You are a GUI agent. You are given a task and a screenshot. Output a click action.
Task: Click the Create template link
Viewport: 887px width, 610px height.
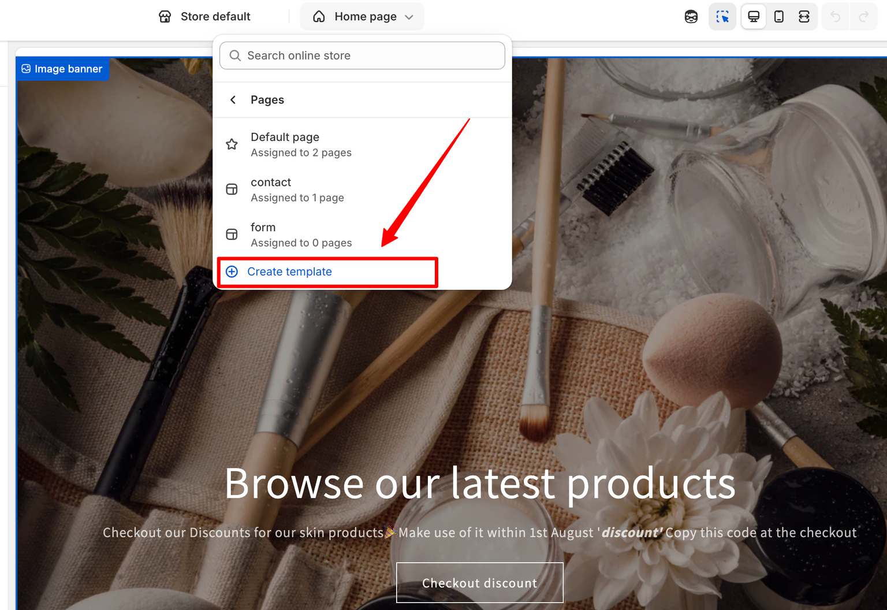289,271
